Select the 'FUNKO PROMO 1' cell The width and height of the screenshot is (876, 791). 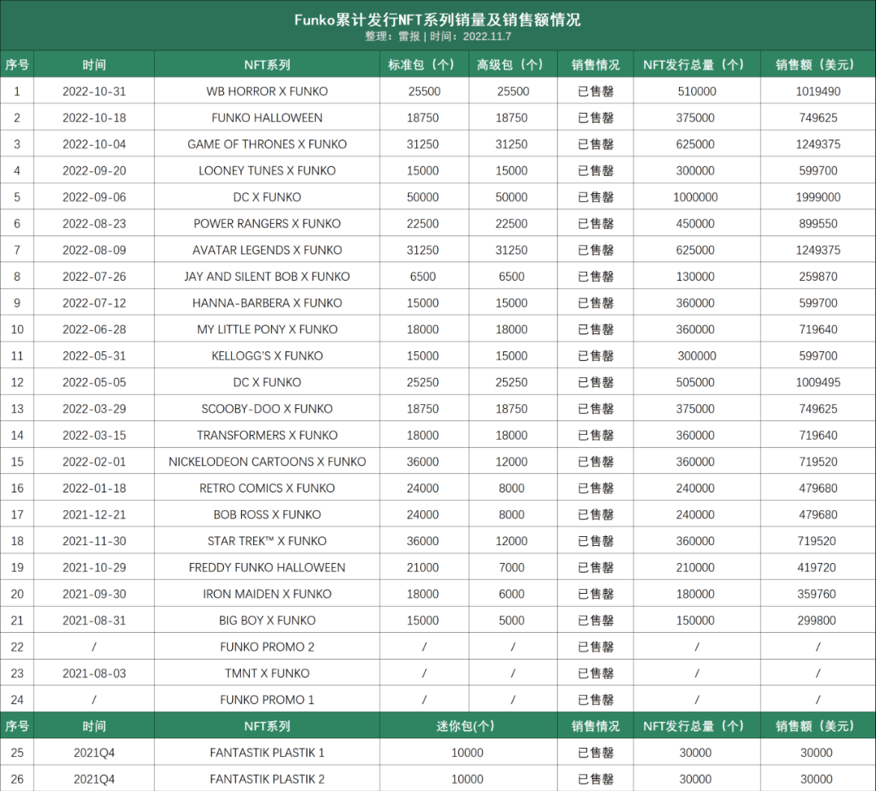tap(267, 699)
